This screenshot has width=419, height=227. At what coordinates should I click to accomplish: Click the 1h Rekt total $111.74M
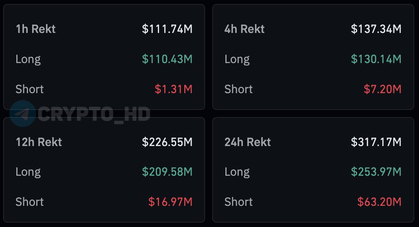point(167,29)
